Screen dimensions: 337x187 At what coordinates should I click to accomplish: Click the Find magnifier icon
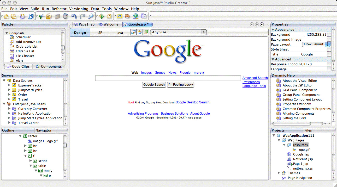coord(91,16)
